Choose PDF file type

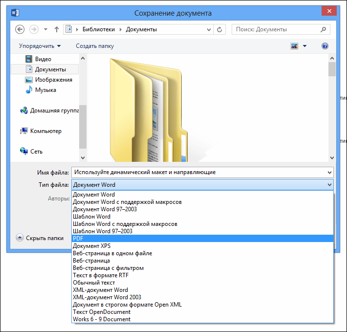point(202,239)
